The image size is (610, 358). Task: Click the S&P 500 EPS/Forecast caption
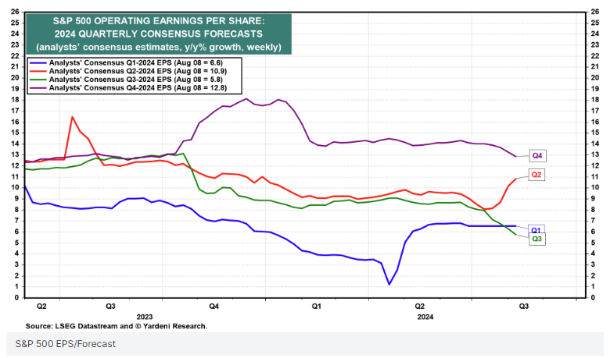(65, 343)
